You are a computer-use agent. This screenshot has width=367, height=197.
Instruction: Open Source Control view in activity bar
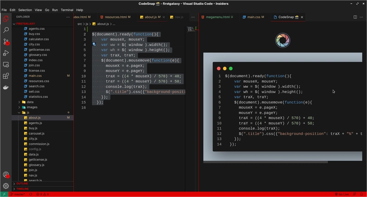tap(6, 42)
